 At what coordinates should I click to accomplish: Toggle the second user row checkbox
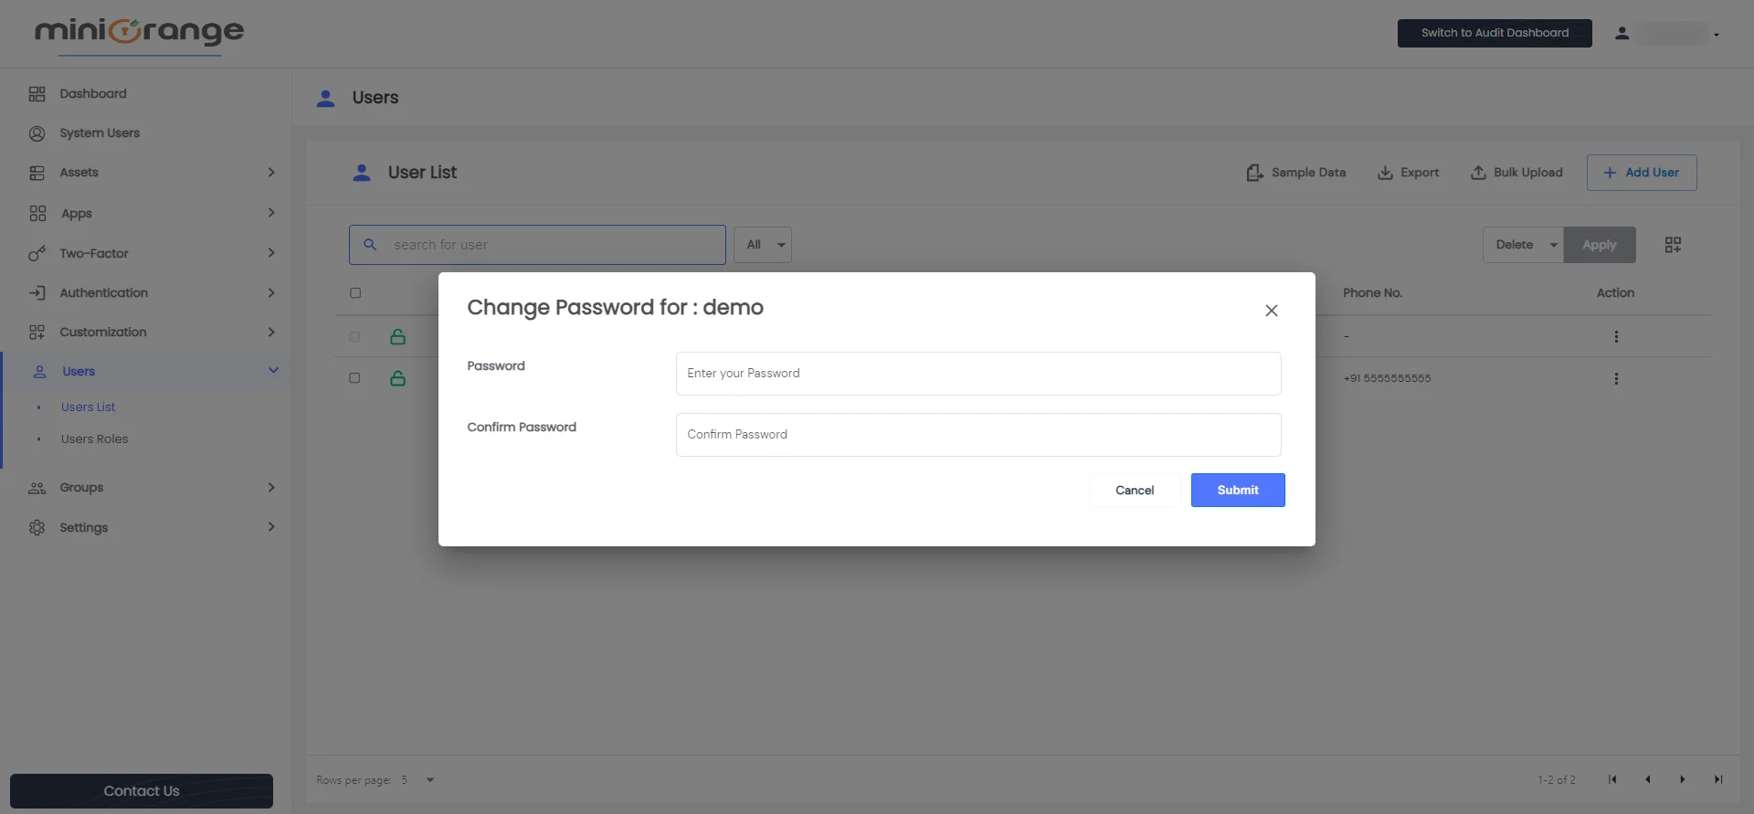click(x=354, y=378)
